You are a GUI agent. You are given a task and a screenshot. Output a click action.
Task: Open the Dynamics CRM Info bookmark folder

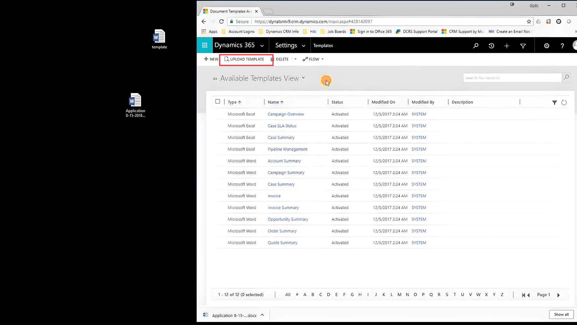[x=279, y=31]
